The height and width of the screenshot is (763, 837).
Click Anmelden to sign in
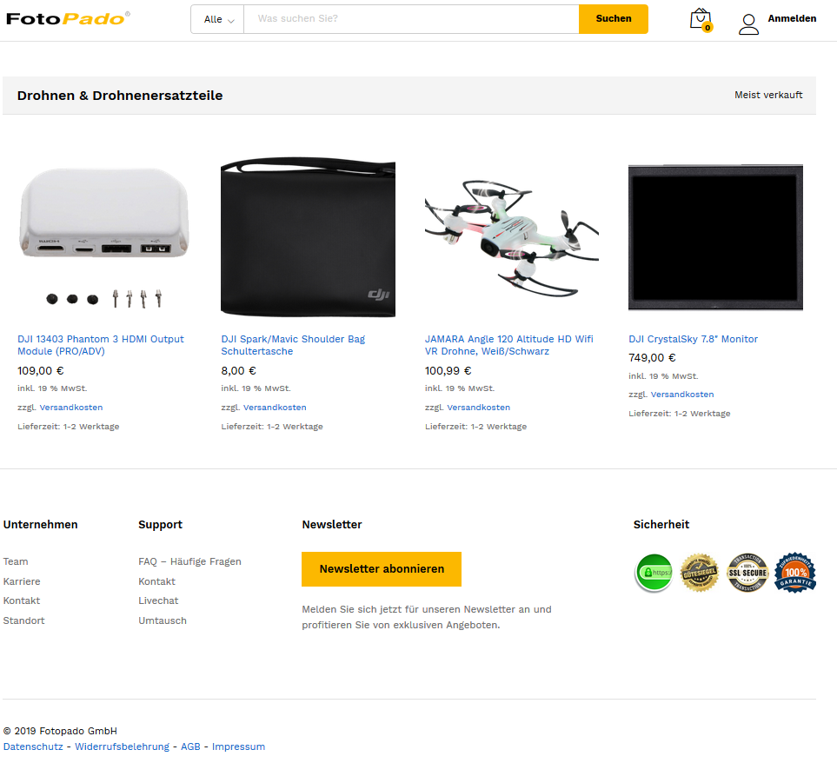(792, 18)
